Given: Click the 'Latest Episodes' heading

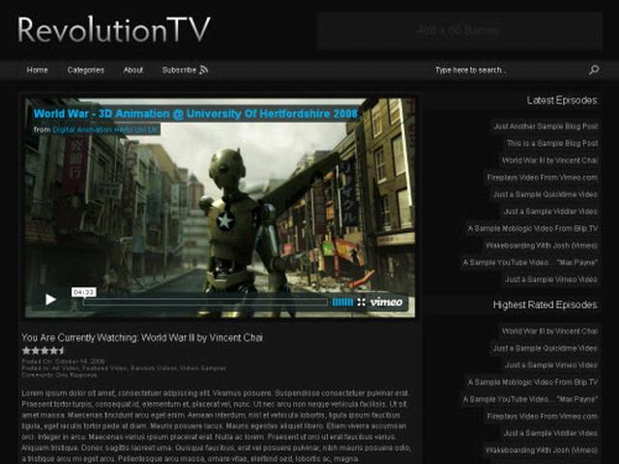Looking at the screenshot, I should point(562,101).
